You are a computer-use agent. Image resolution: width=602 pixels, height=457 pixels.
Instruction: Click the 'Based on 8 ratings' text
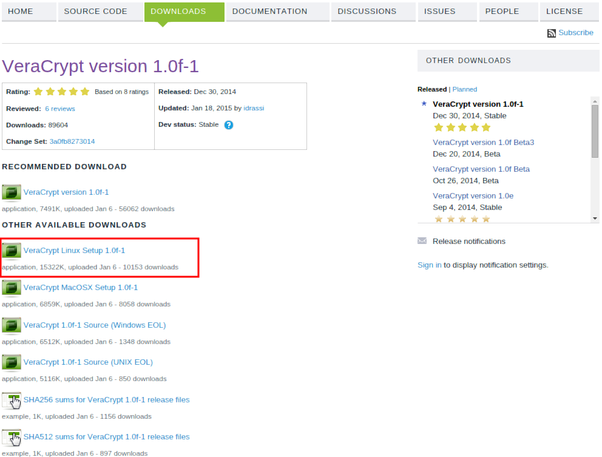pos(122,92)
